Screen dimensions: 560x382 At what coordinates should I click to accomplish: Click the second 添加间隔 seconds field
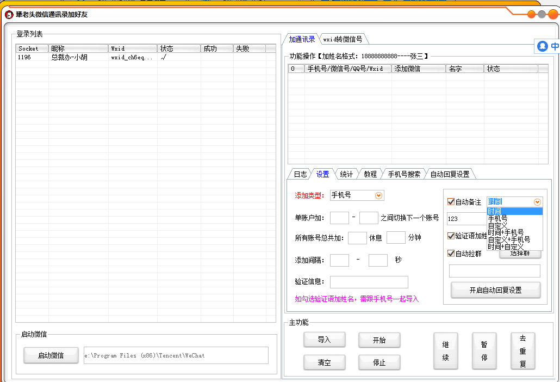click(378, 260)
